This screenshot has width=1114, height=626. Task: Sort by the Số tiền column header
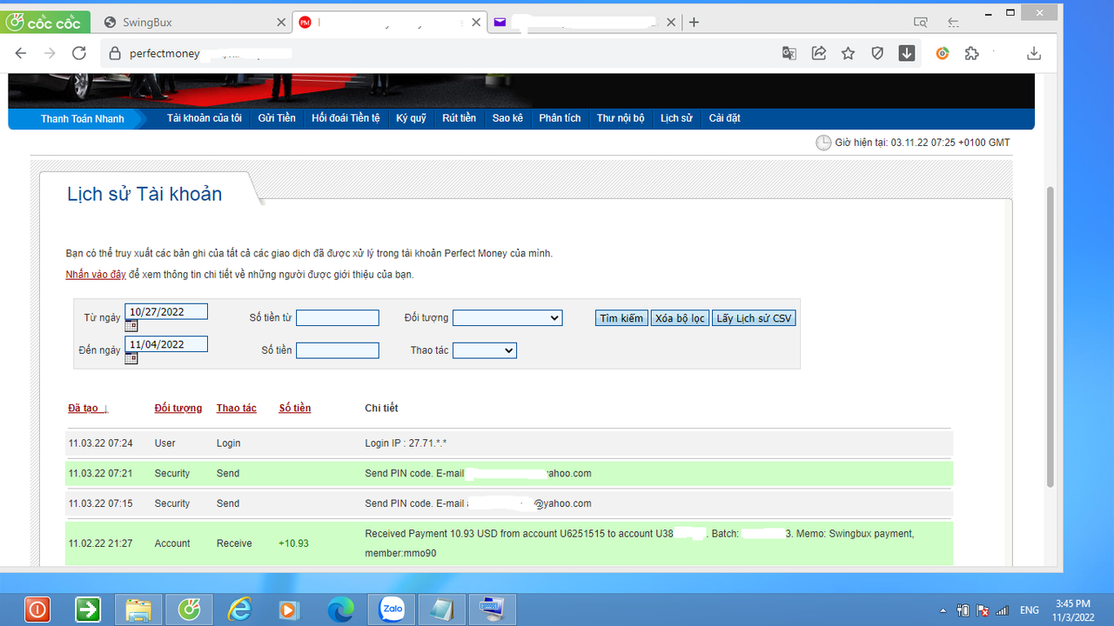pos(295,408)
